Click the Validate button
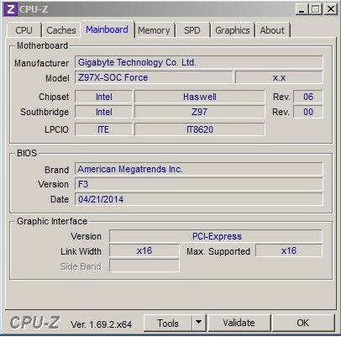The image size is (341, 337). pyautogui.click(x=239, y=323)
